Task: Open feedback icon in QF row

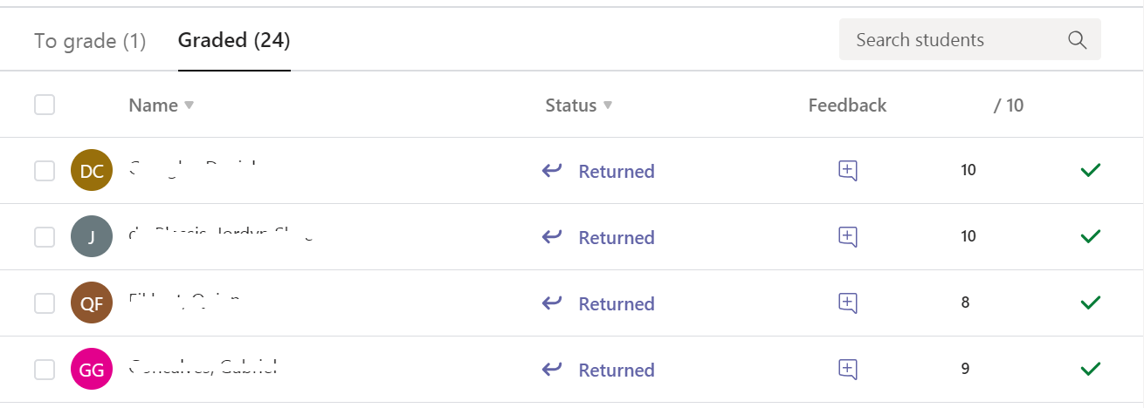Action: coord(847,303)
